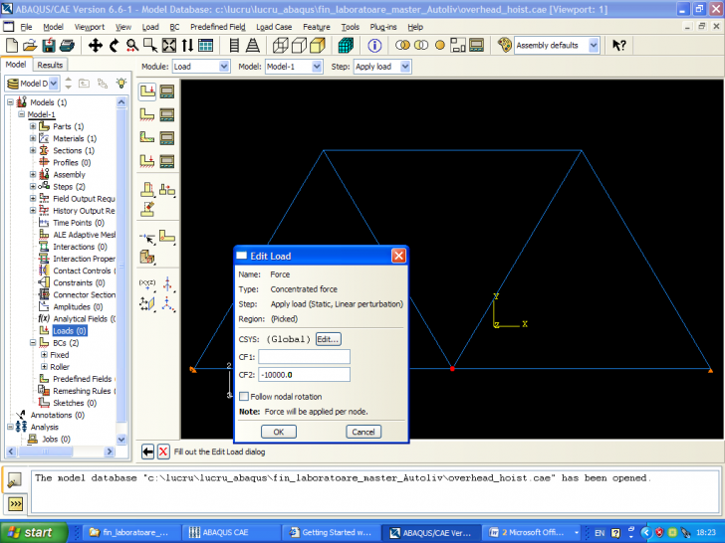Select the Rotate view tool
725x543 pixels.
[x=114, y=46]
